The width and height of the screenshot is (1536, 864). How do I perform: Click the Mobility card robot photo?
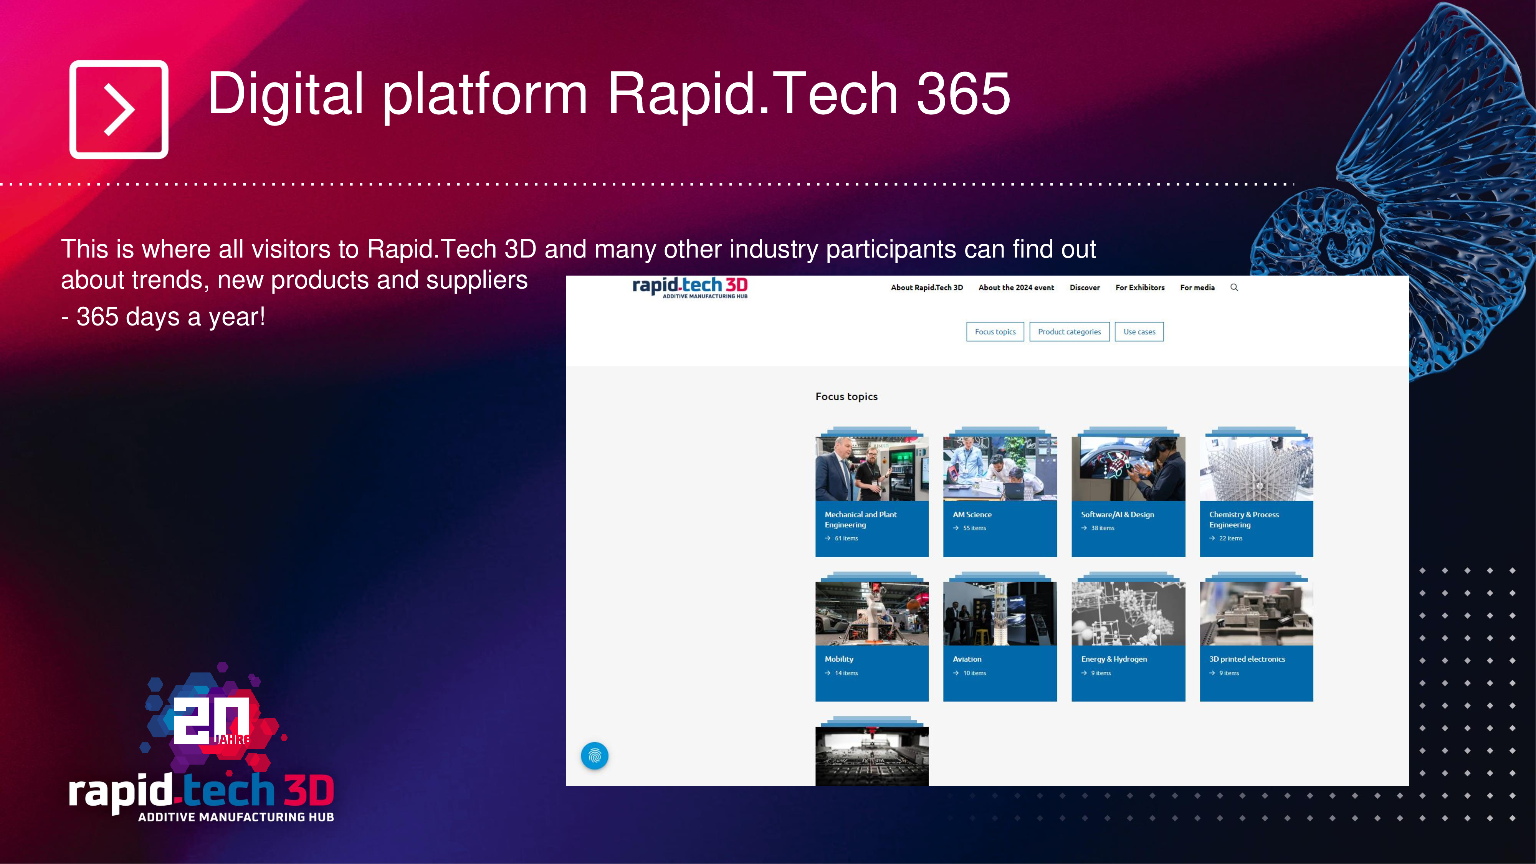click(872, 614)
